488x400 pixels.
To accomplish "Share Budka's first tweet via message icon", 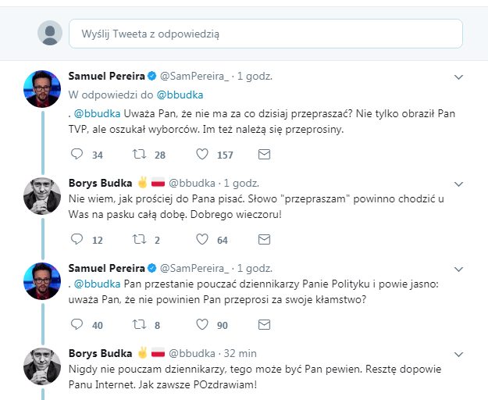I will (x=264, y=240).
